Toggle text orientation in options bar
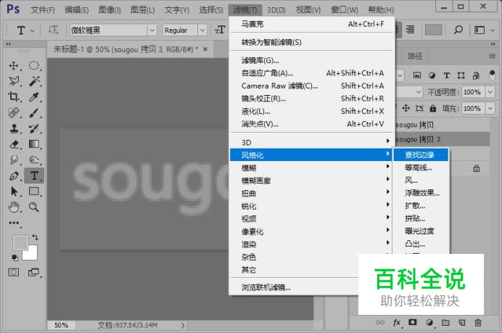This screenshot has width=502, height=333. tap(53, 30)
